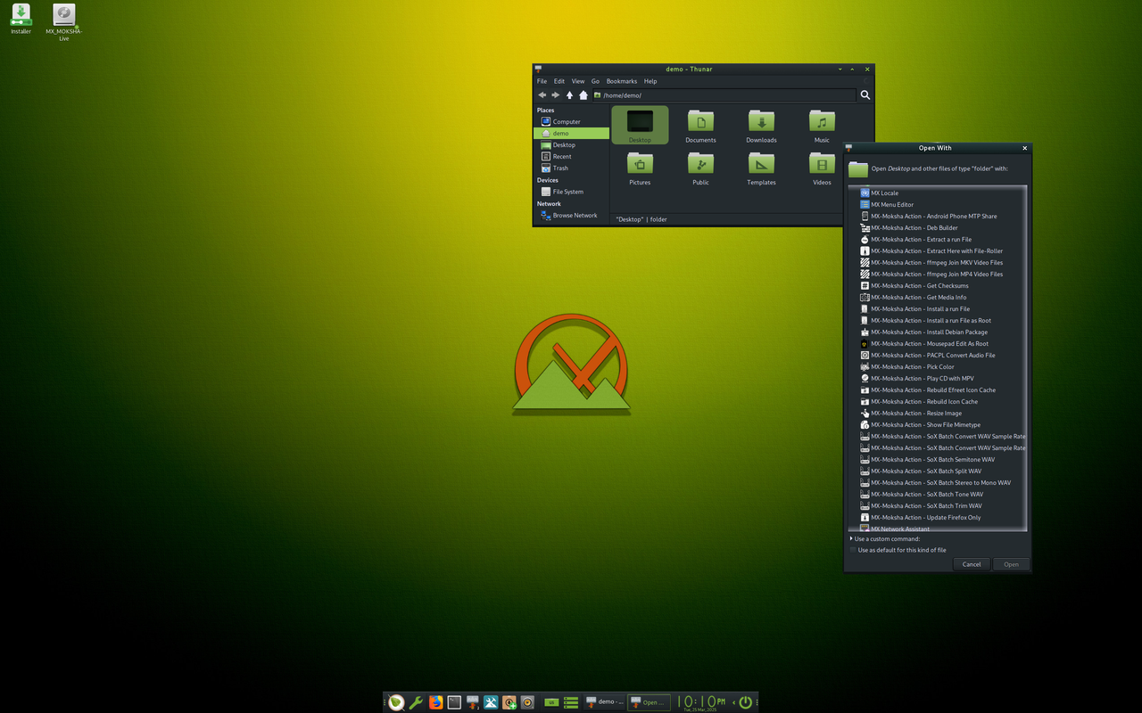Open the Moksha leaf start menu

pos(396,702)
